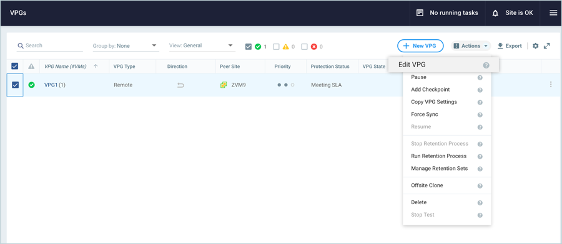
Task: Sort by VPG Name column arrow
Action: pos(96,67)
